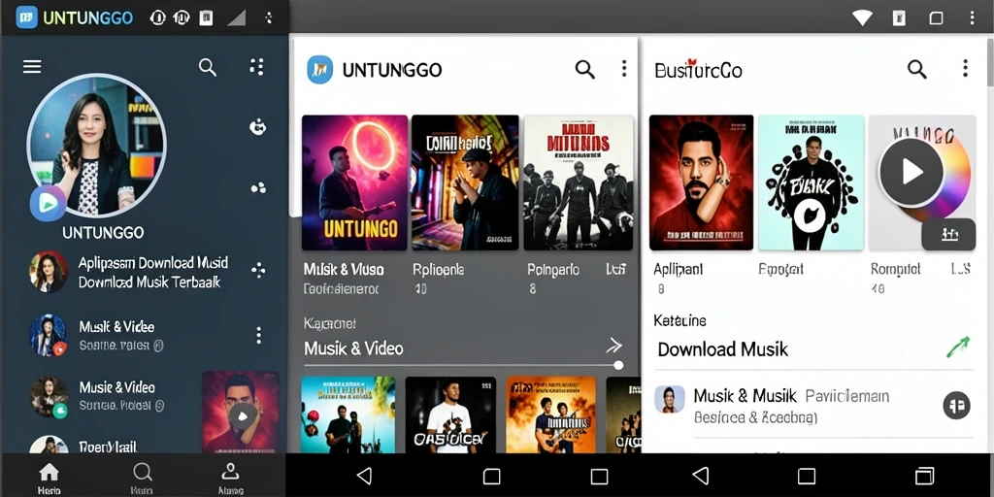Image resolution: width=994 pixels, height=497 pixels.
Task: Tap the recents square in middle navigation bar
Action: [x=599, y=476]
